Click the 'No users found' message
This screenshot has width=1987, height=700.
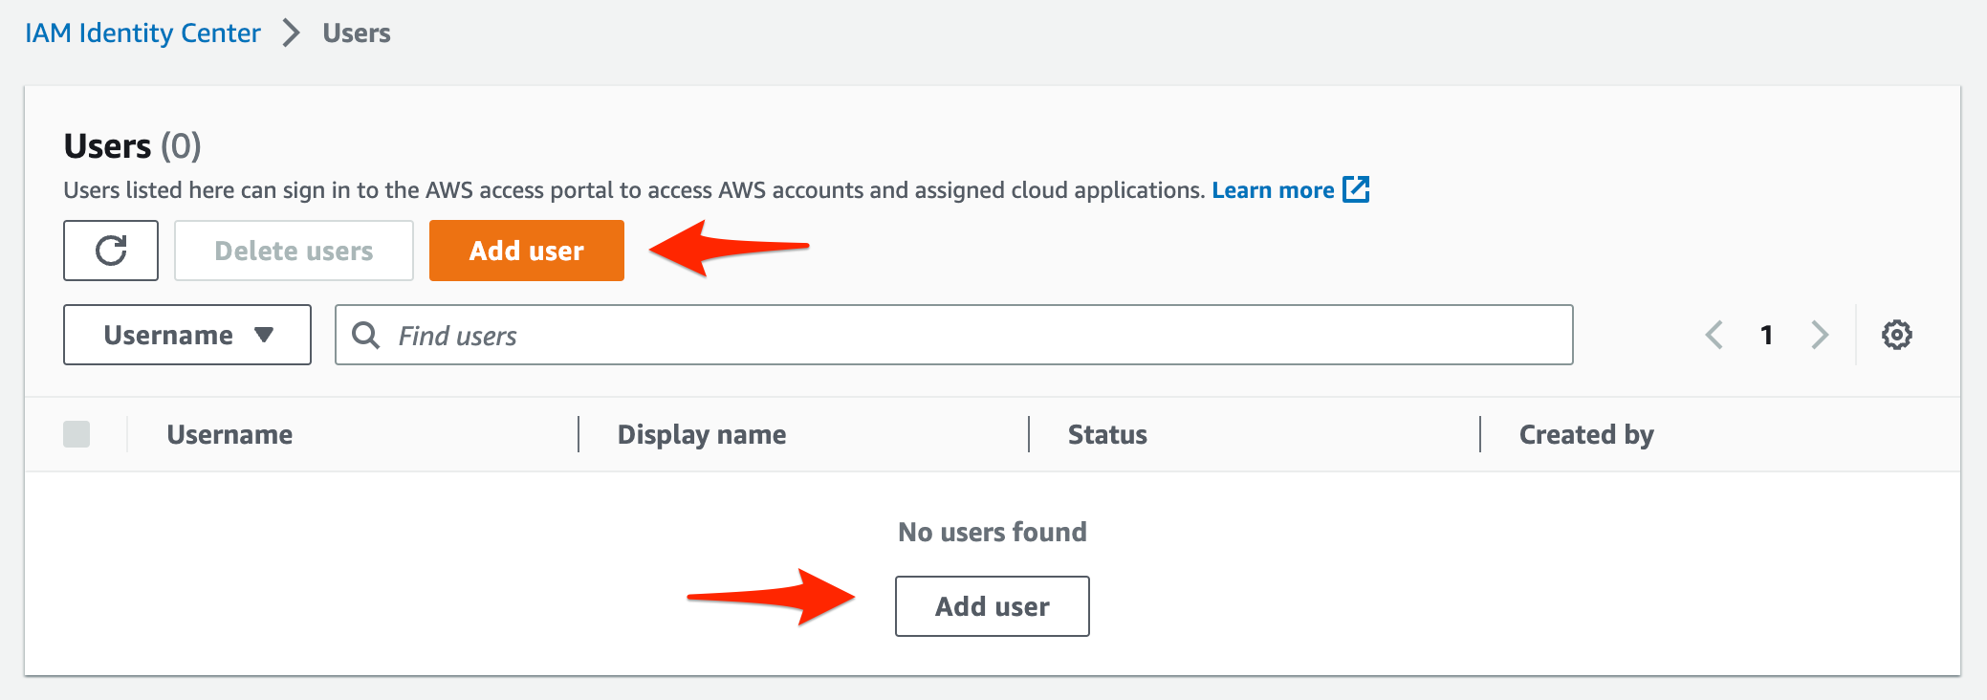click(x=993, y=532)
